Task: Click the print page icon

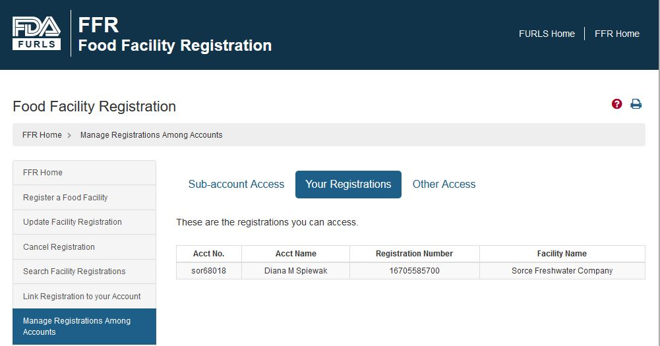Action: pos(636,104)
